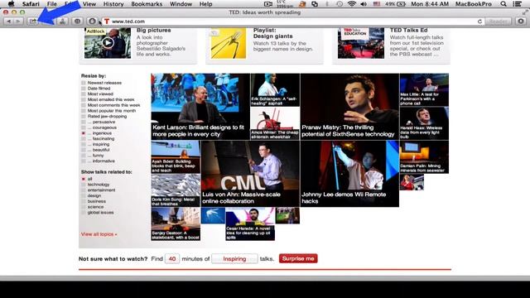
Task: Open Max Little Parkinson's talk thumbnail
Action: (424, 89)
